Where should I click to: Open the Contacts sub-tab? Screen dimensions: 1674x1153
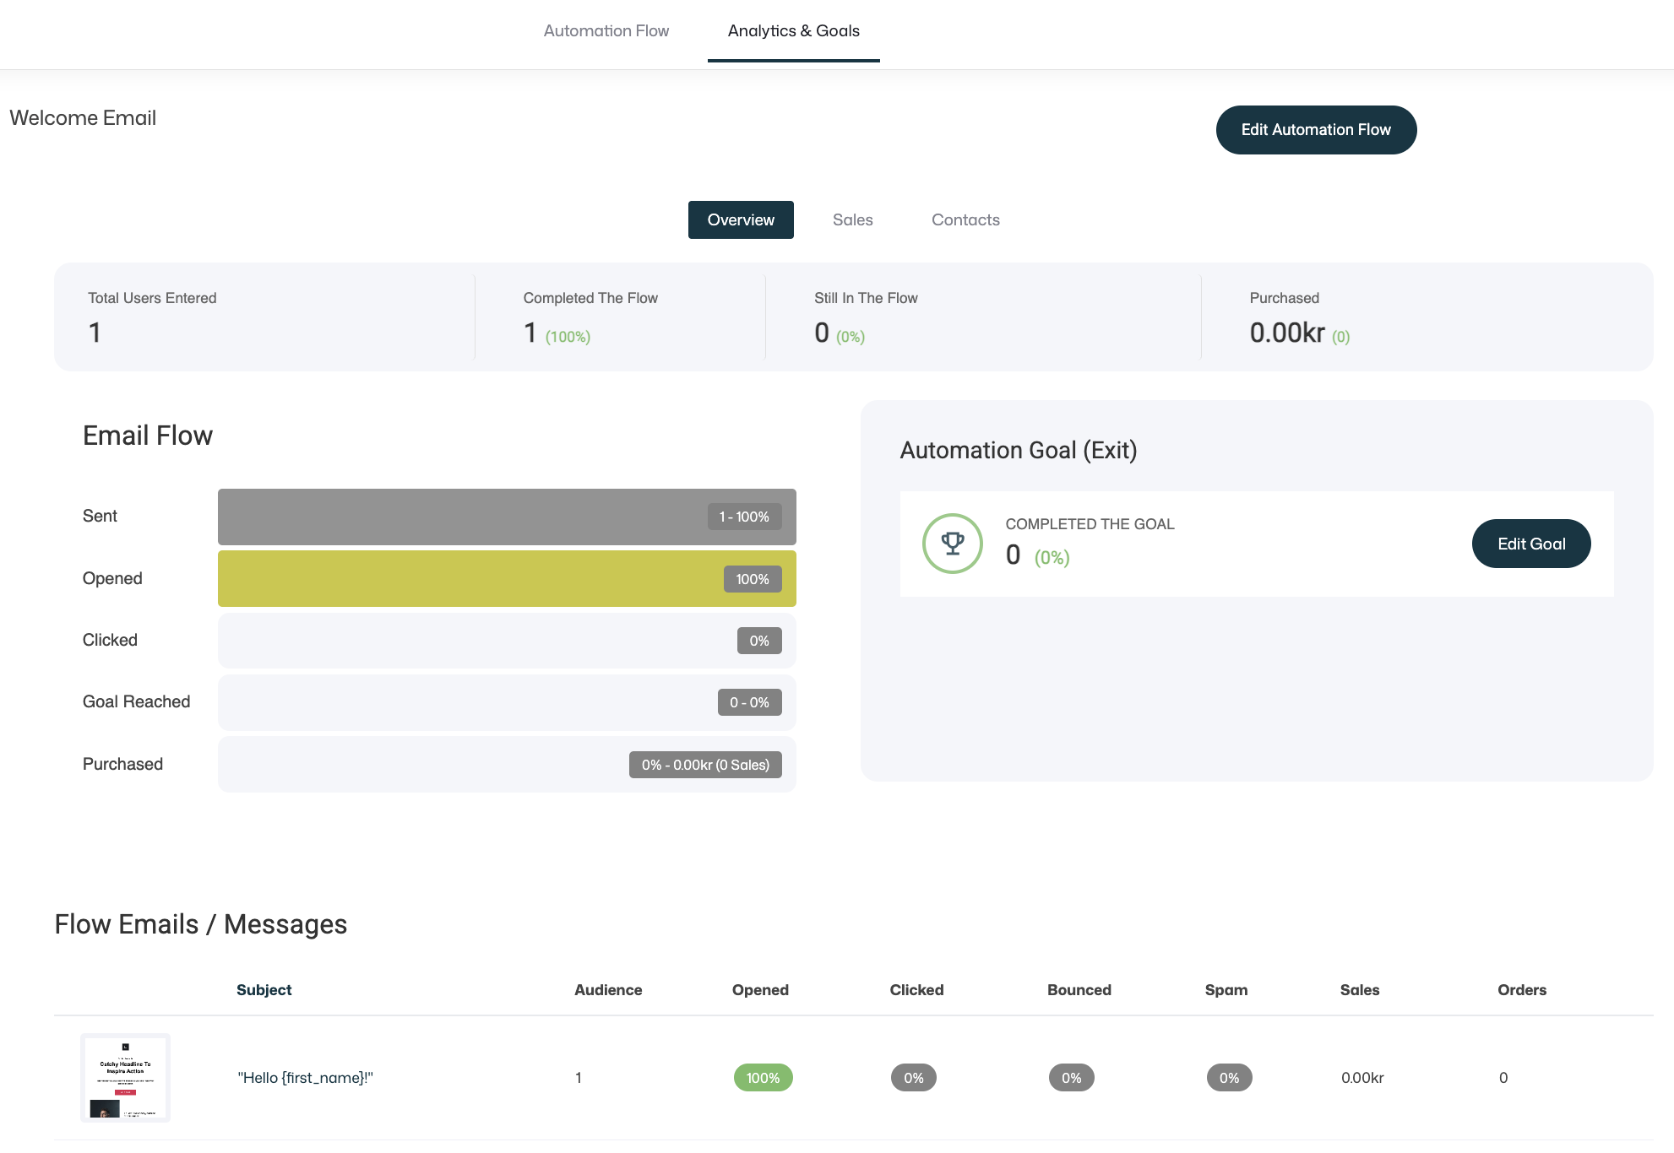(x=965, y=219)
